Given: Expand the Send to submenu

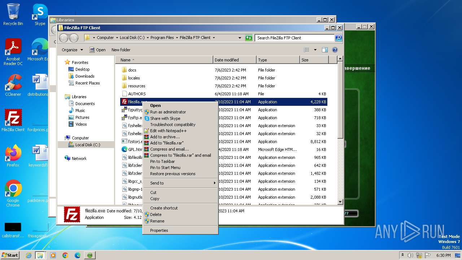Looking at the screenshot, I should point(180,183).
